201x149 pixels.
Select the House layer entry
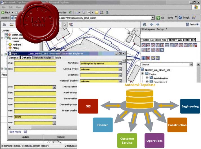[16, 41]
